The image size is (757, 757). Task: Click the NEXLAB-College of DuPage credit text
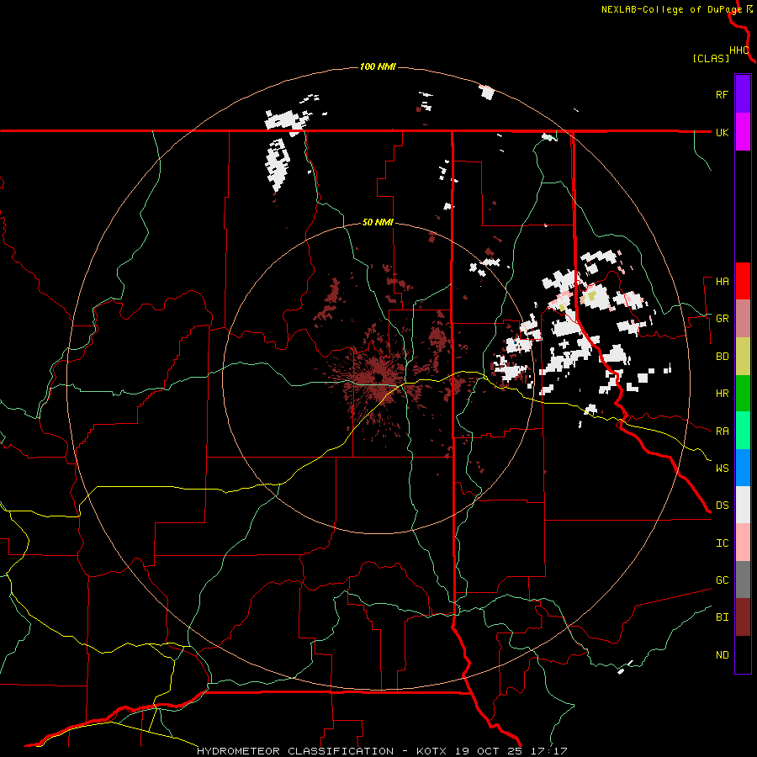tap(671, 9)
